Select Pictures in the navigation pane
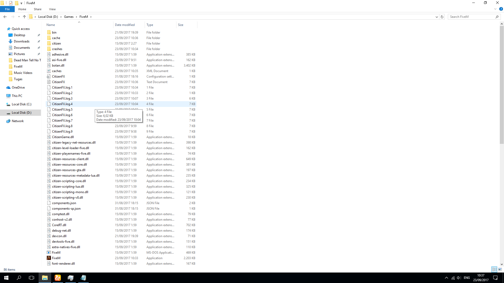The image size is (504, 283). pos(19,54)
